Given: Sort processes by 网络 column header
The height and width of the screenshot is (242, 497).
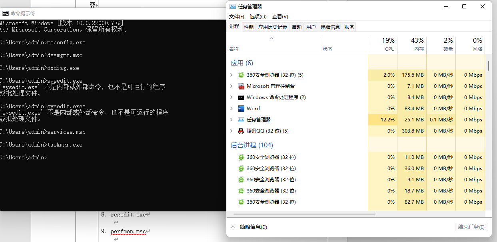Looking at the screenshot, I should [x=470, y=45].
